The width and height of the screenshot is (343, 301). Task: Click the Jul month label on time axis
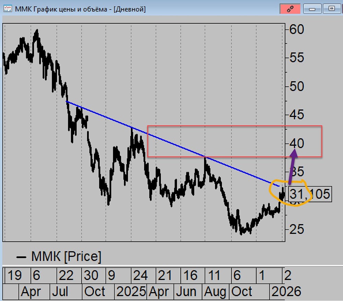pyautogui.click(x=60, y=291)
